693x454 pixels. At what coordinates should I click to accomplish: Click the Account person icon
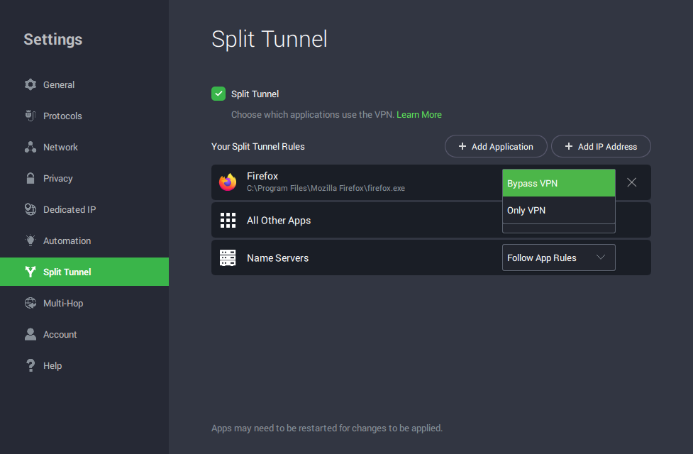coord(31,334)
